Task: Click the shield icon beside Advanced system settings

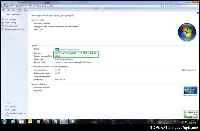Action: coord(3,29)
